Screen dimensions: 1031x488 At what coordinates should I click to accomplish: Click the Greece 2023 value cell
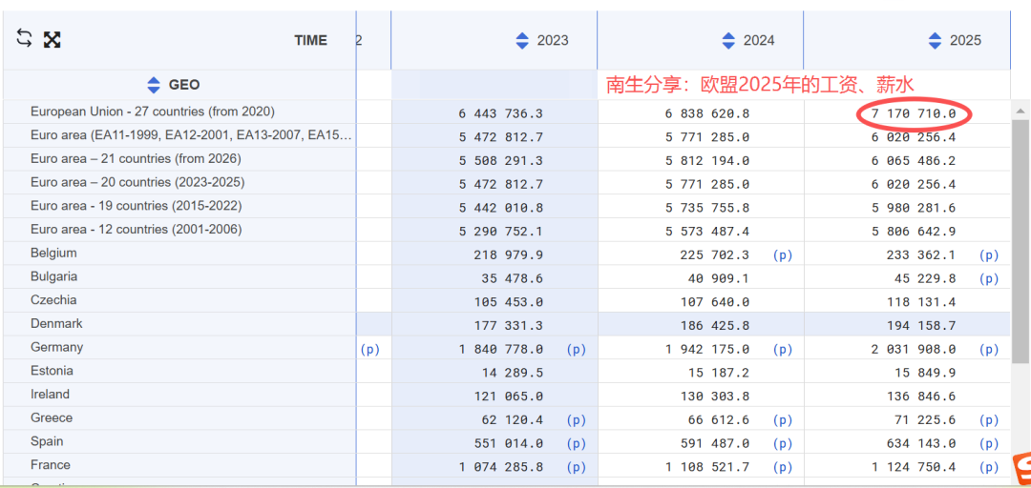508,420
